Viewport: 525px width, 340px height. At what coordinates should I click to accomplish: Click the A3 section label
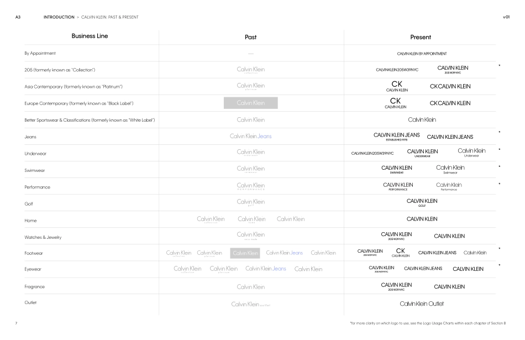(18, 17)
